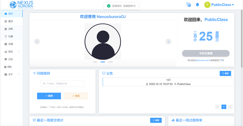Screen dimensions: 243x126
Task: Click the 问题跳转 heading icon
Action: (x=34, y=73)
